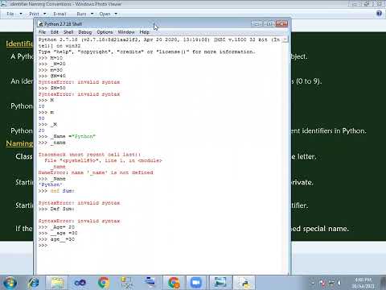The height and width of the screenshot is (290, 386).
Task: Click E-mail in Photo Viewer toolbar
Action: 60,14
